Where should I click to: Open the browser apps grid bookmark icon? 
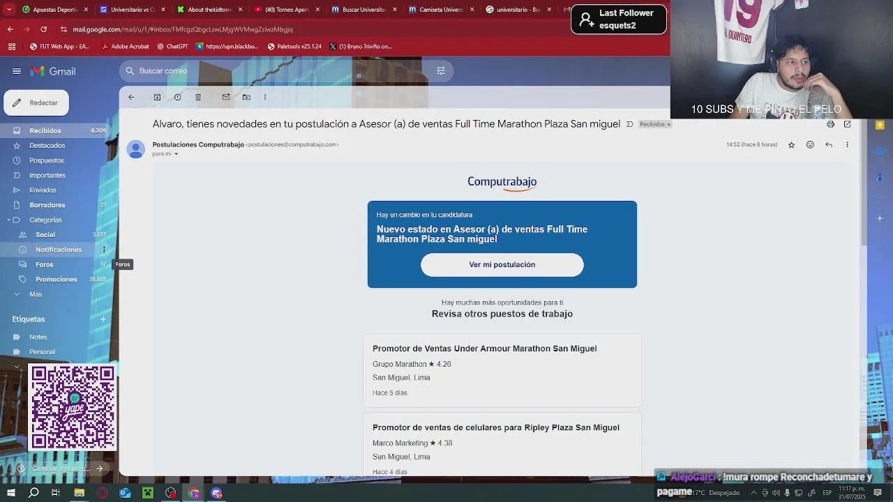click(x=11, y=47)
